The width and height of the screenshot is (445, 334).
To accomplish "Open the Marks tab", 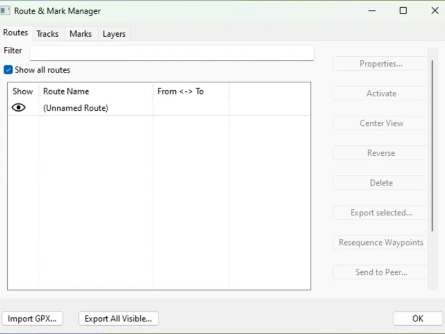I will [x=81, y=34].
